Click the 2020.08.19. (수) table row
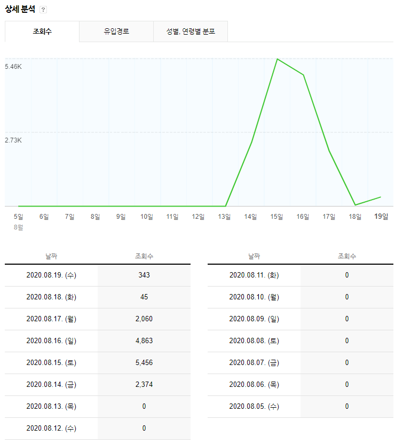The width and height of the screenshot is (395, 444). coord(98,275)
